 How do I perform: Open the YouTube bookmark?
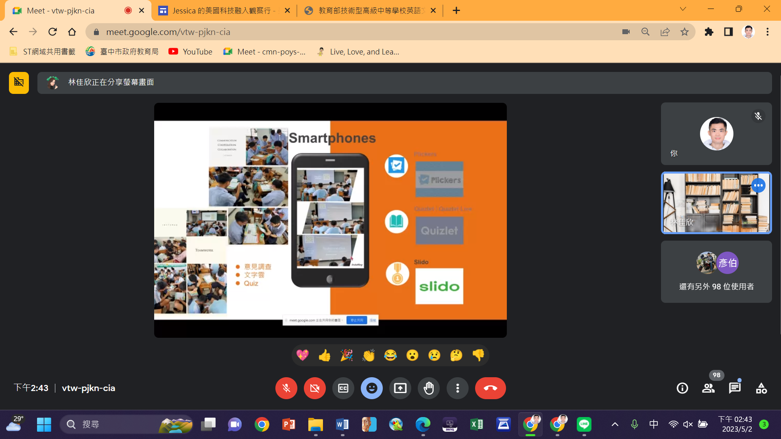pos(190,52)
